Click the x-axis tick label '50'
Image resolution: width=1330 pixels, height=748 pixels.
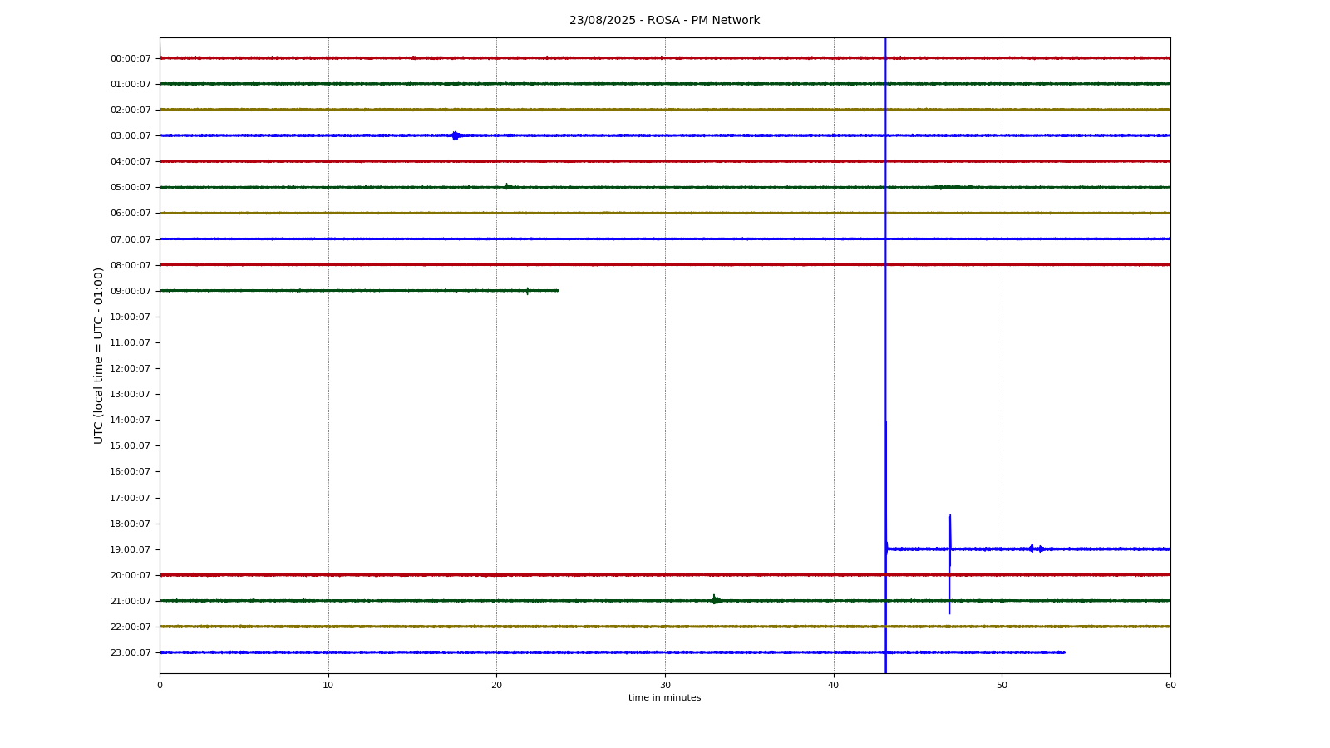(1002, 685)
